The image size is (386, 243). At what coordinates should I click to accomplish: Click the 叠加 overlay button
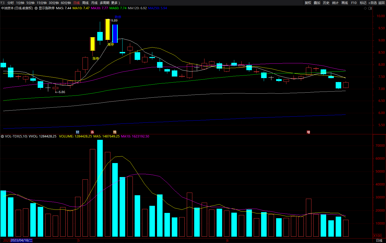click(317, 3)
